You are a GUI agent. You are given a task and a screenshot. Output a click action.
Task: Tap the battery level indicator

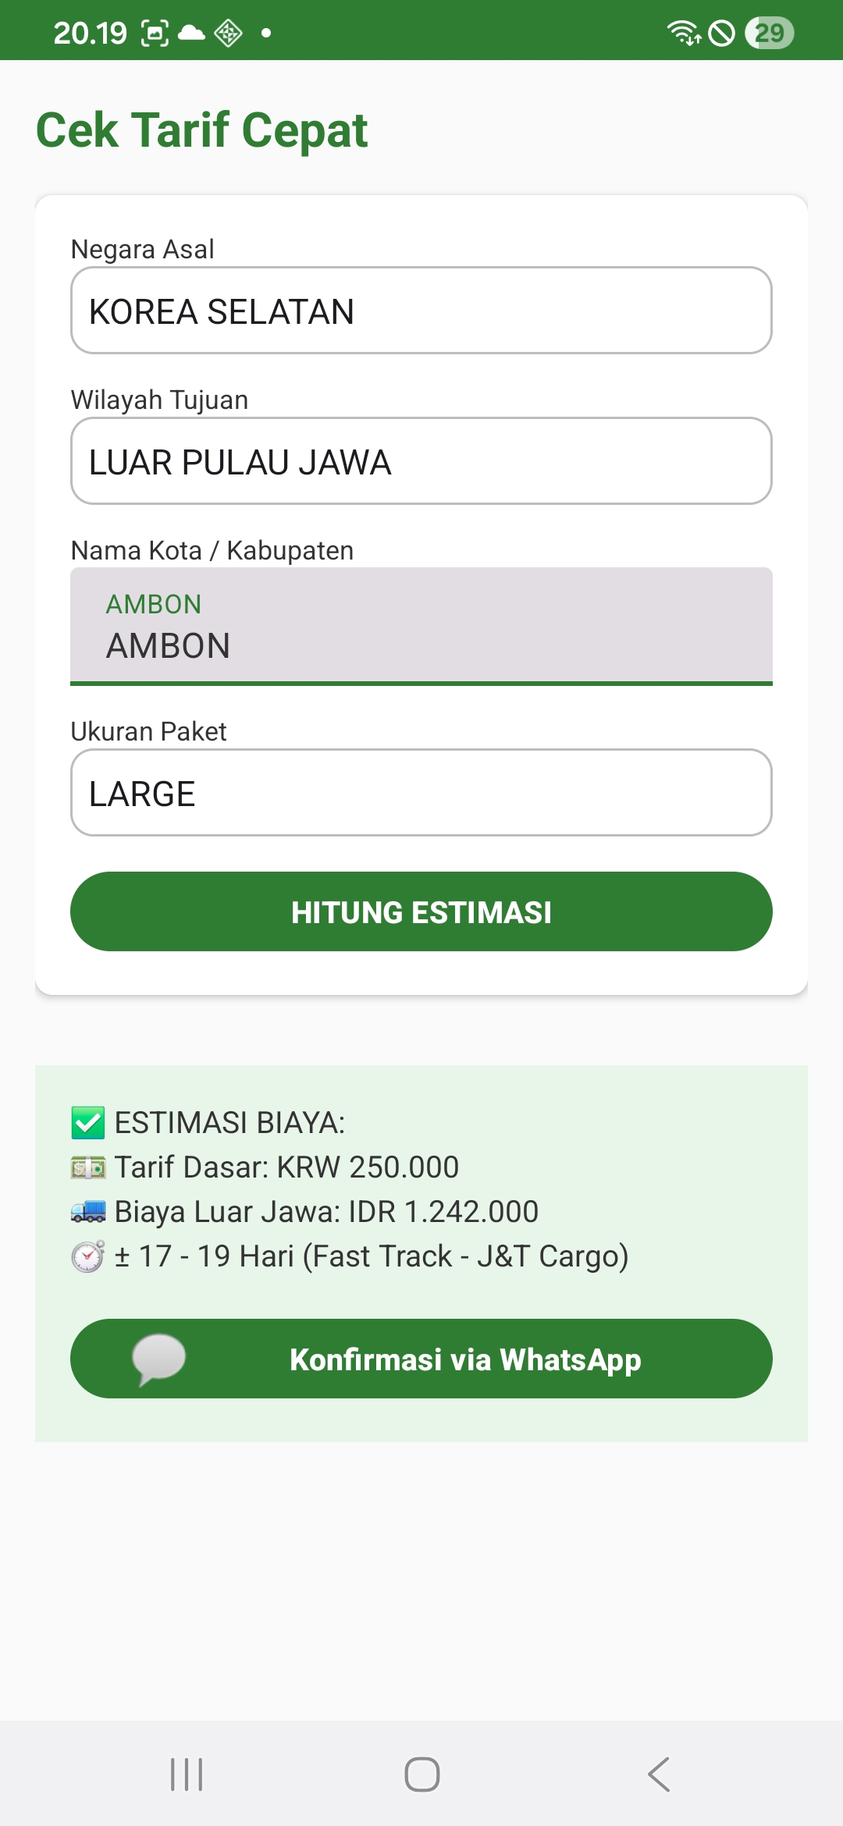769,33
